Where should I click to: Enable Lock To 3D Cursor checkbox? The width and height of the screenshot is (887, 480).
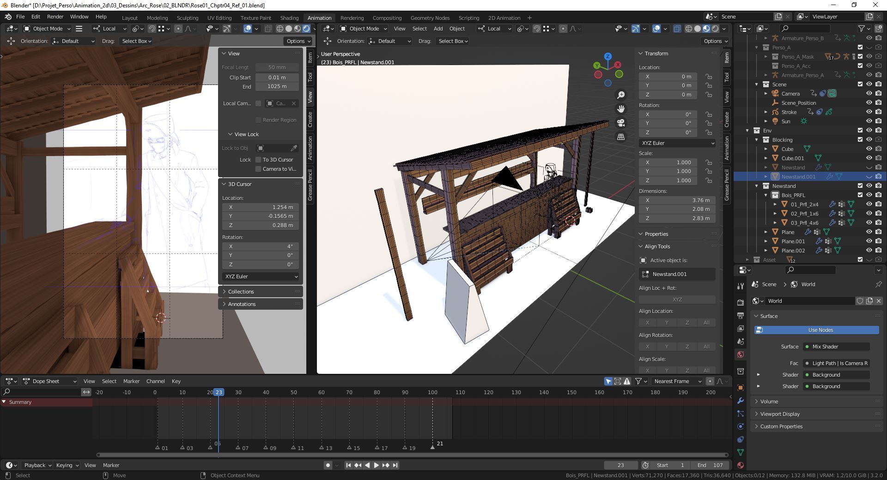coord(259,160)
